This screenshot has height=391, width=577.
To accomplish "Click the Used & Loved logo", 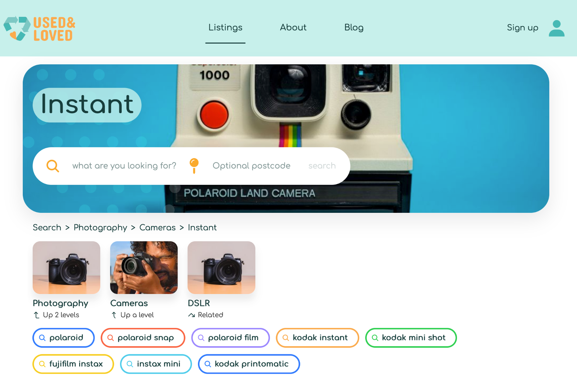I will 40,29.
